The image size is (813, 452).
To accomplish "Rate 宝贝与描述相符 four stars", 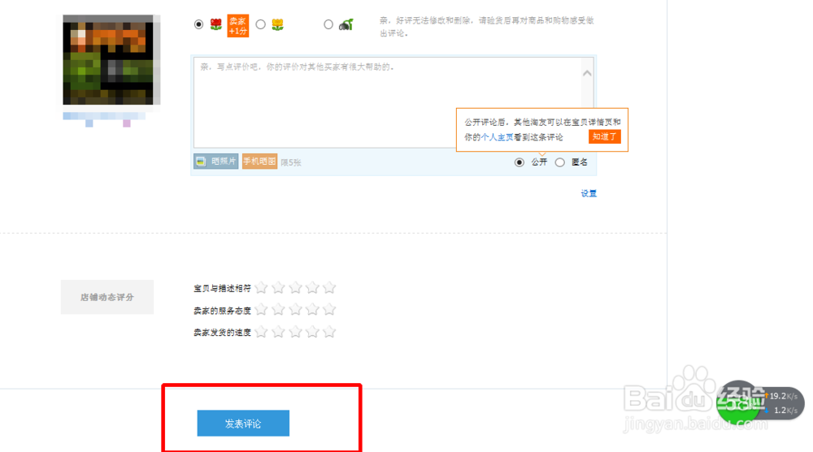I will (x=312, y=287).
